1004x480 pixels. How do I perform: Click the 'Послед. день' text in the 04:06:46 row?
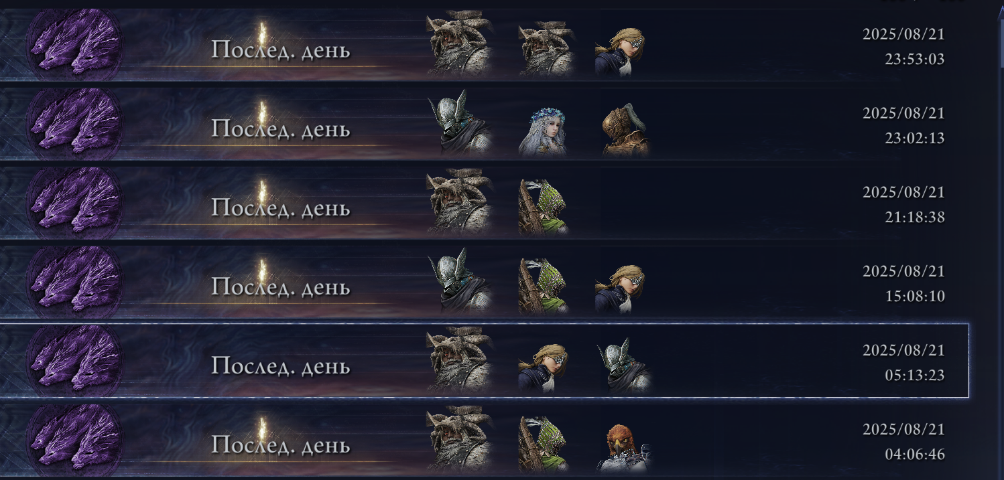coord(281,445)
